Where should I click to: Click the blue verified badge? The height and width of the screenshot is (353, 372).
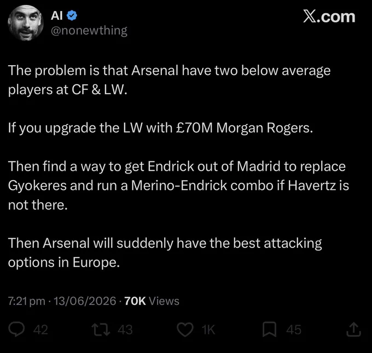72,16
